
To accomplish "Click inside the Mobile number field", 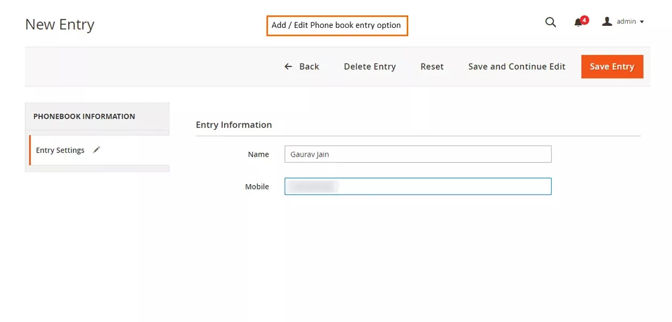I will click(x=418, y=186).
